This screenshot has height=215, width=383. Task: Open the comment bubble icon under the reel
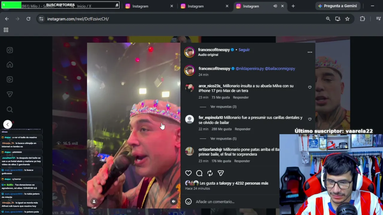[199, 173]
